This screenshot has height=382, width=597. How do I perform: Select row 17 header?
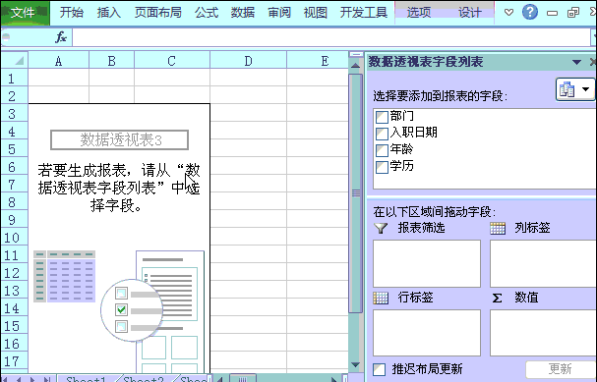point(14,361)
